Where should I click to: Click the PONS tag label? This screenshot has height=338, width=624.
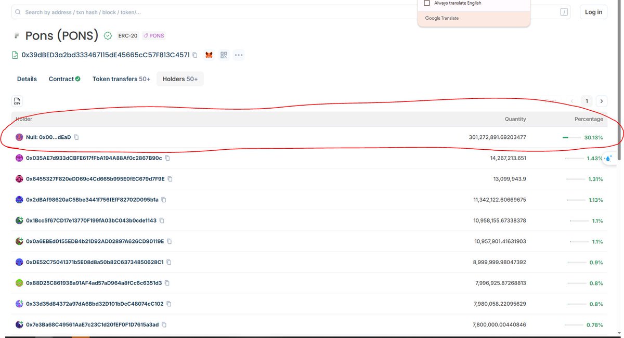pos(154,36)
